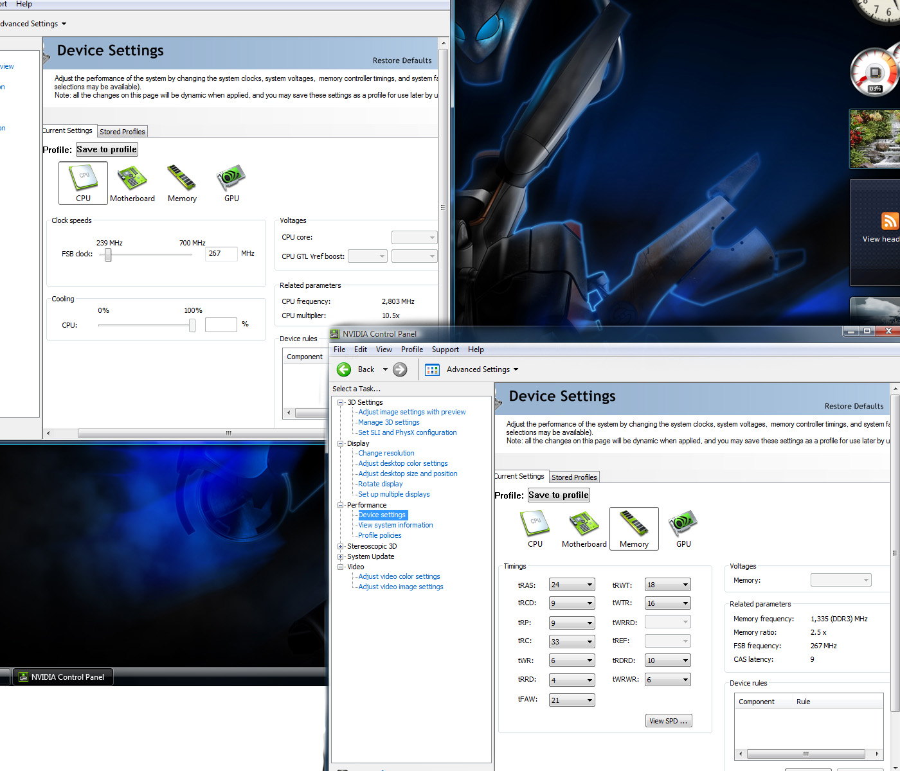Expand the Stereoscopic 3D tree node
This screenshot has width=900, height=771.
click(x=341, y=546)
